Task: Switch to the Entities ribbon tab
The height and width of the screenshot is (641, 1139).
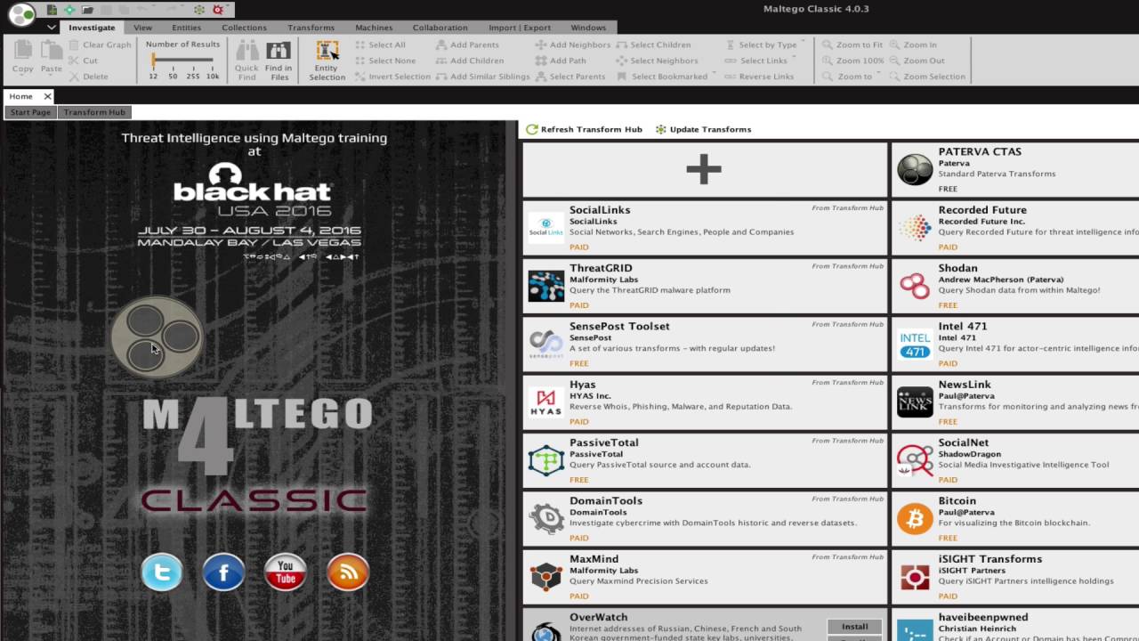Action: (186, 28)
